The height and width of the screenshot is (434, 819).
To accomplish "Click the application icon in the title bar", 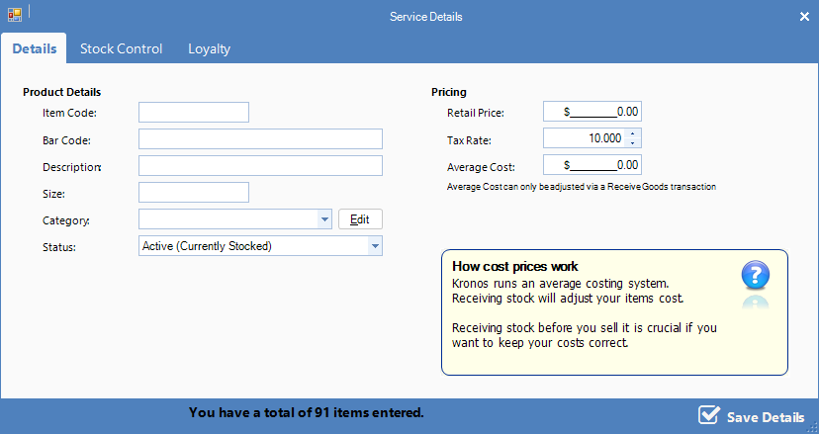I will point(15,15).
